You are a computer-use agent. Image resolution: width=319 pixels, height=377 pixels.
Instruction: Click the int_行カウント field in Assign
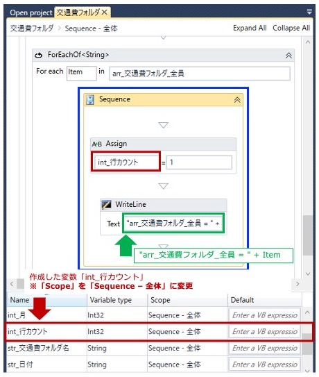coord(126,162)
